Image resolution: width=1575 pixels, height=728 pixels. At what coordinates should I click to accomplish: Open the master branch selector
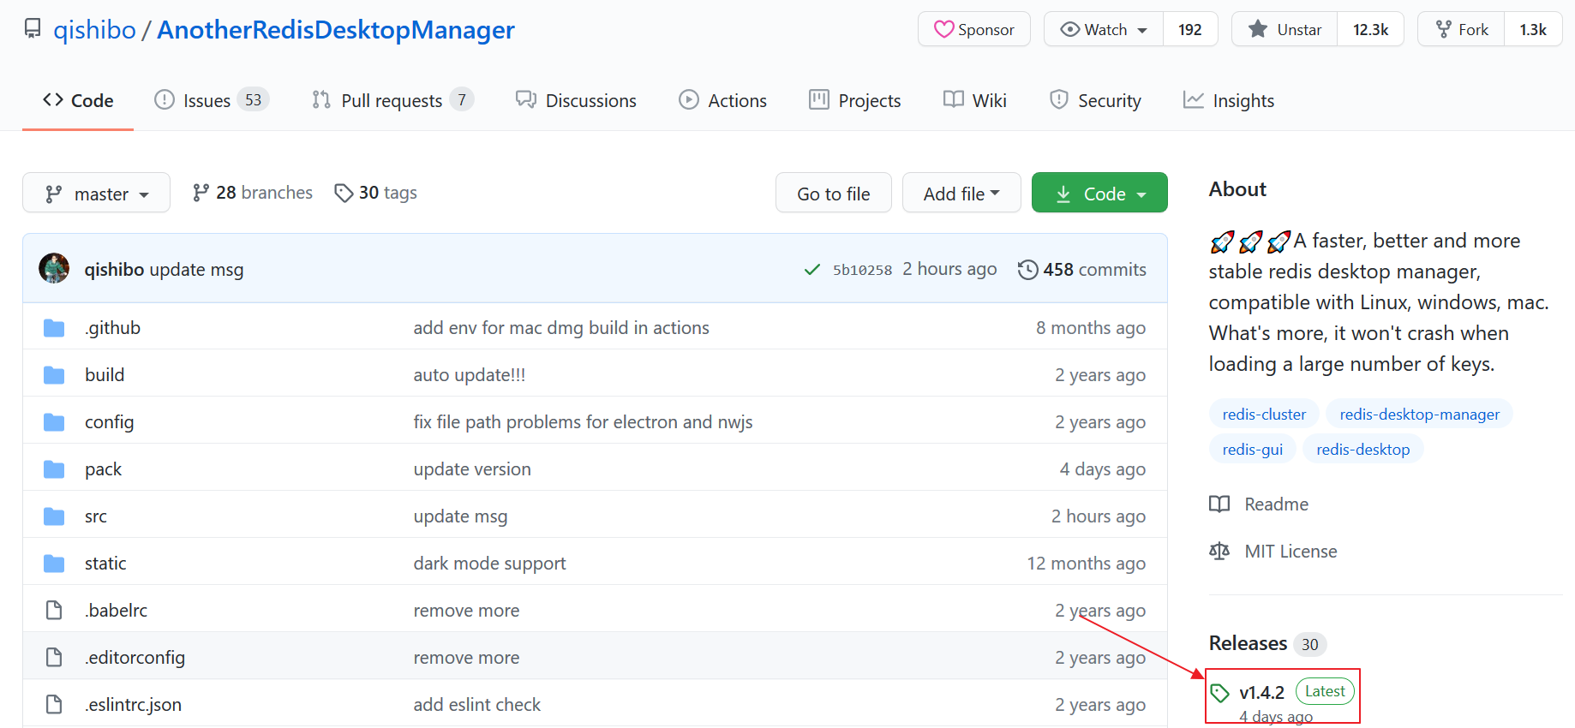pos(96,194)
